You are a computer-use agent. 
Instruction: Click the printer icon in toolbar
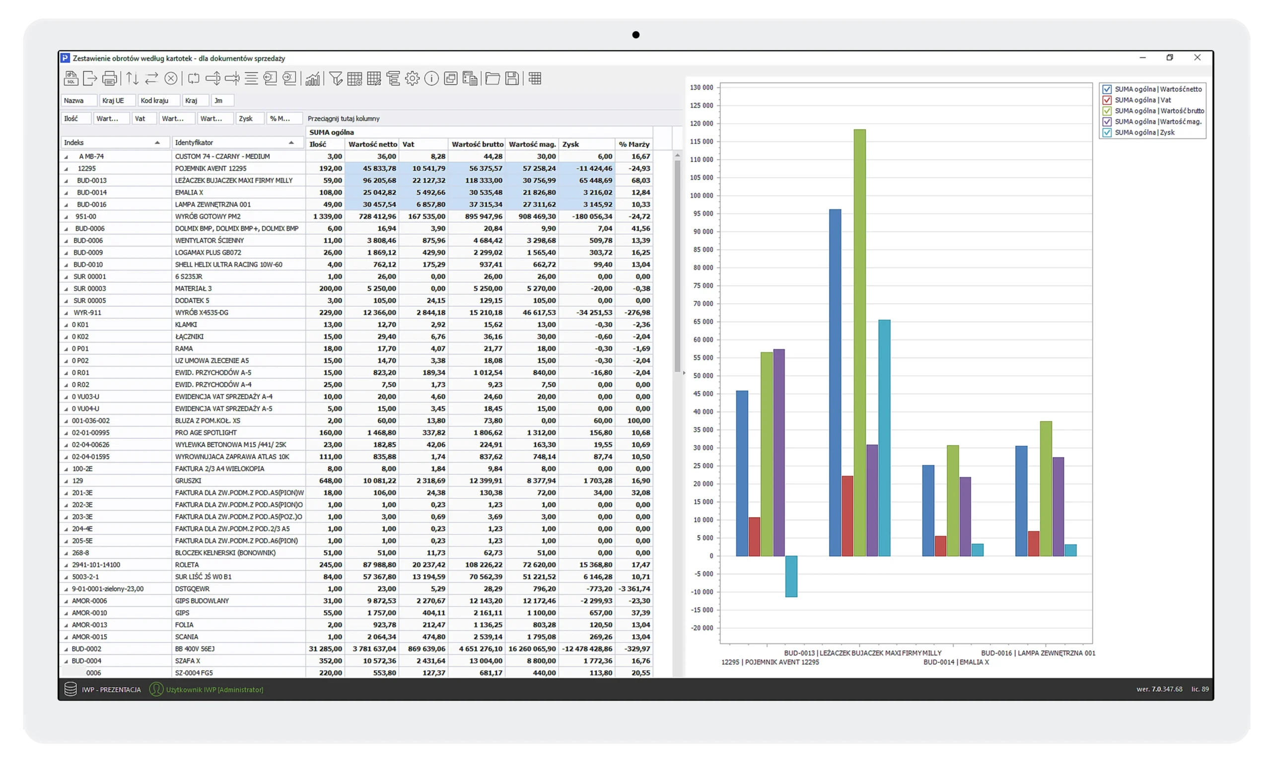tap(109, 78)
